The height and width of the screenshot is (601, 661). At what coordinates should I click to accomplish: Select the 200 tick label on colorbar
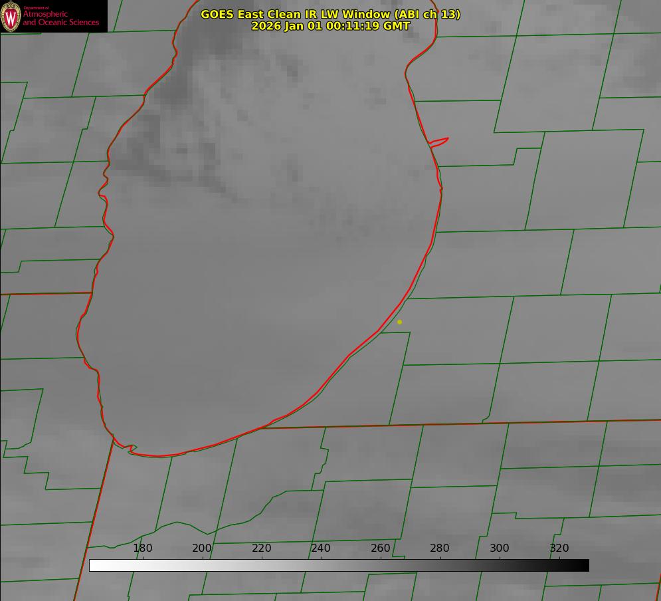click(x=202, y=548)
